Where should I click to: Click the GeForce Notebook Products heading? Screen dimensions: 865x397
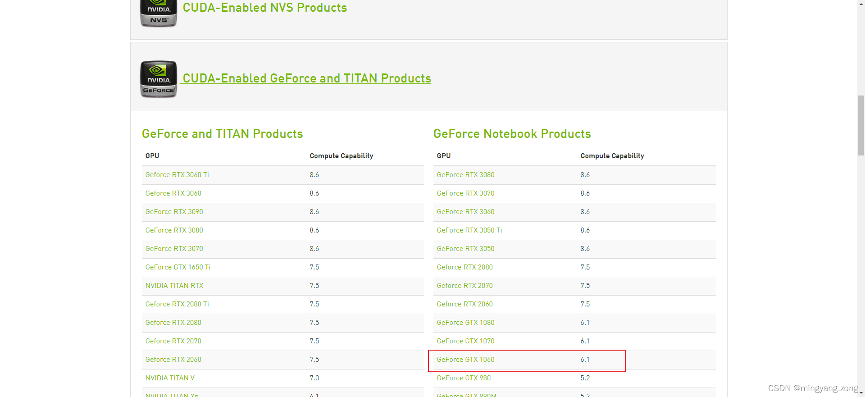click(512, 134)
